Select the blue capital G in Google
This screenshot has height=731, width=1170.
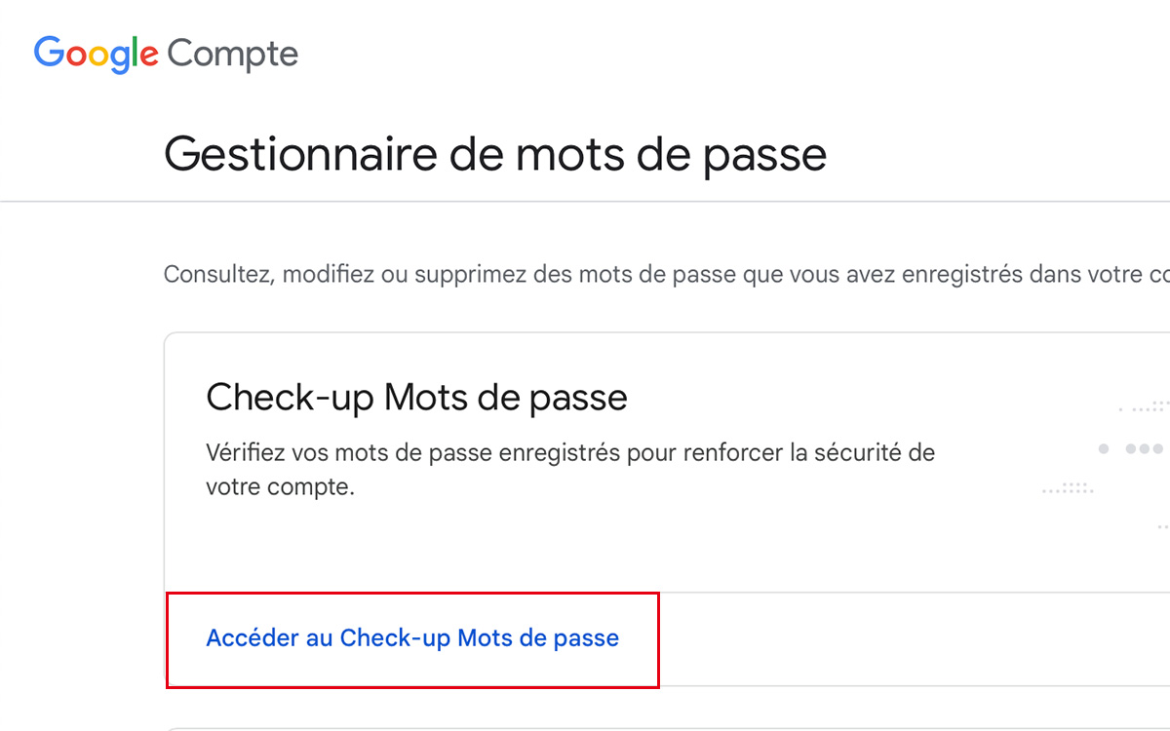point(49,54)
